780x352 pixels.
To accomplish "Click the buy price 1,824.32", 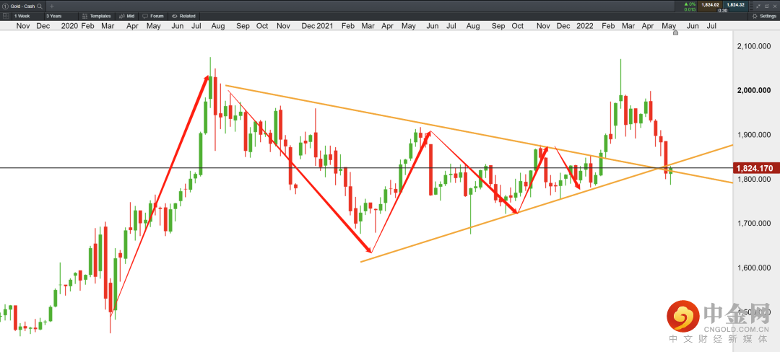I will pos(735,6).
